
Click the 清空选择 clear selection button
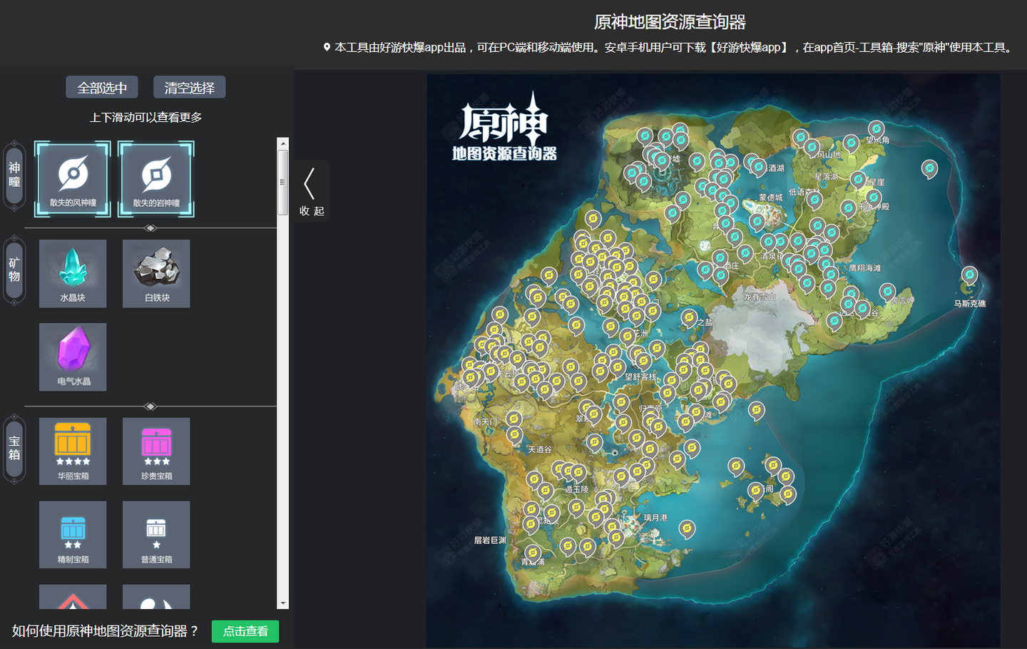pos(189,88)
